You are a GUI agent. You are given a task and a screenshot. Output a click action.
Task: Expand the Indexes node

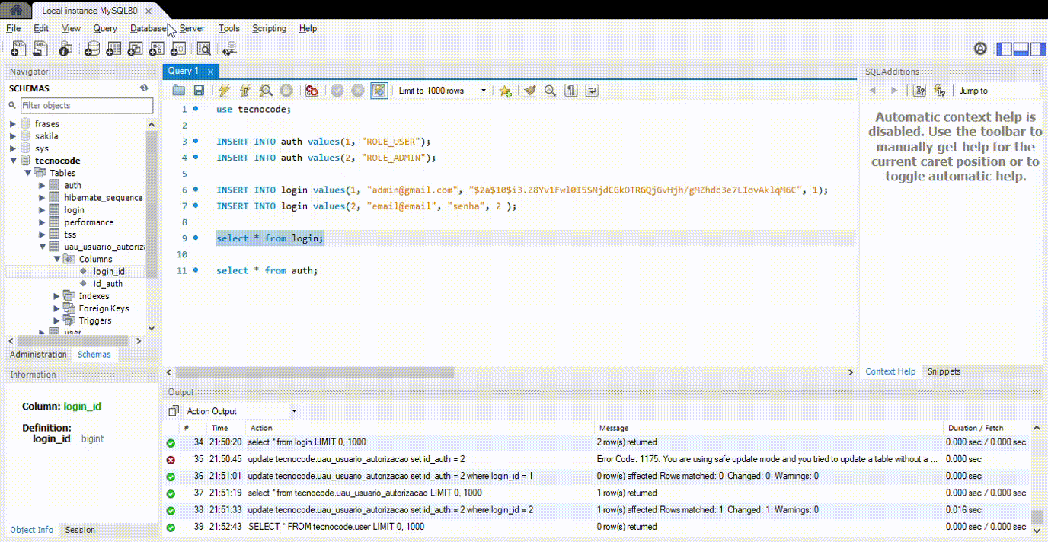57,296
